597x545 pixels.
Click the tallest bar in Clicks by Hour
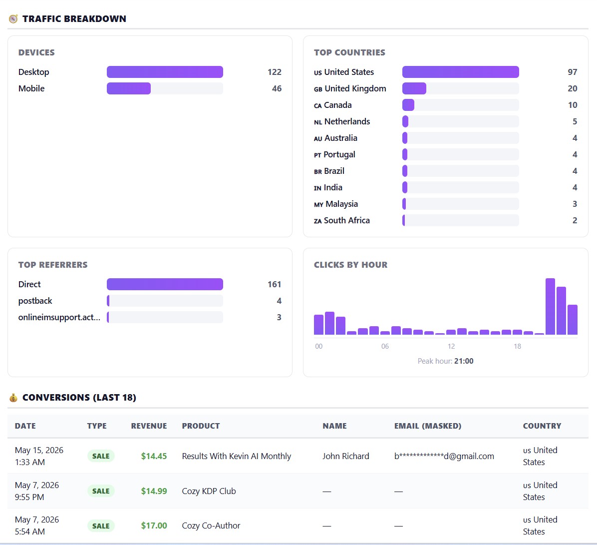pos(550,306)
